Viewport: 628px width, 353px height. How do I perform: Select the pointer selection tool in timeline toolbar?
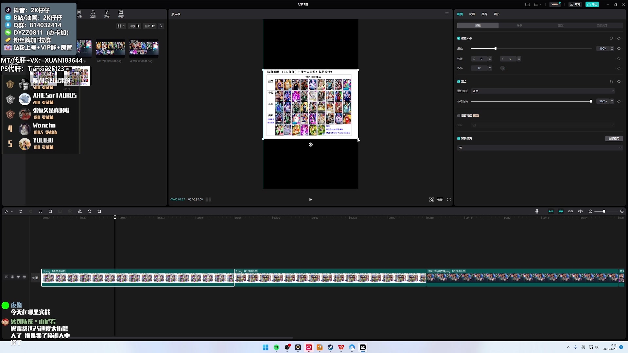click(x=6, y=211)
